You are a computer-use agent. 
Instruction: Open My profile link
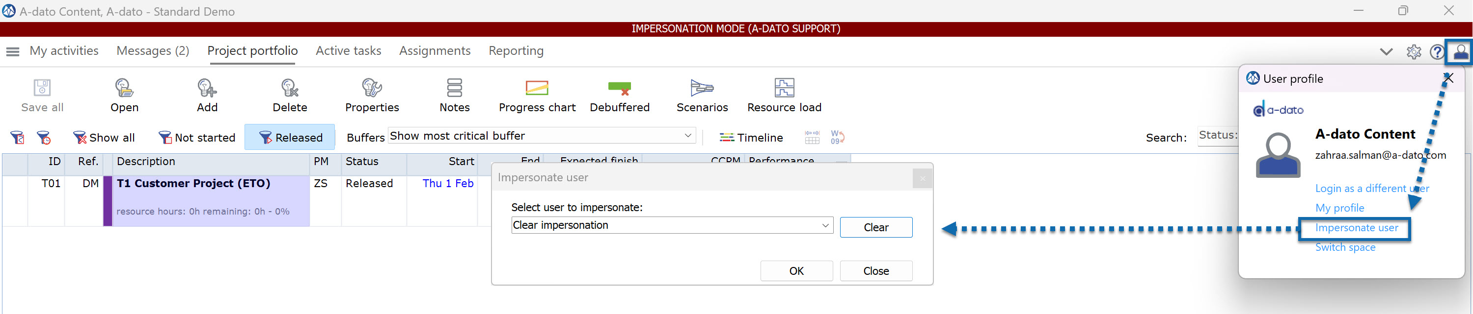[1340, 208]
